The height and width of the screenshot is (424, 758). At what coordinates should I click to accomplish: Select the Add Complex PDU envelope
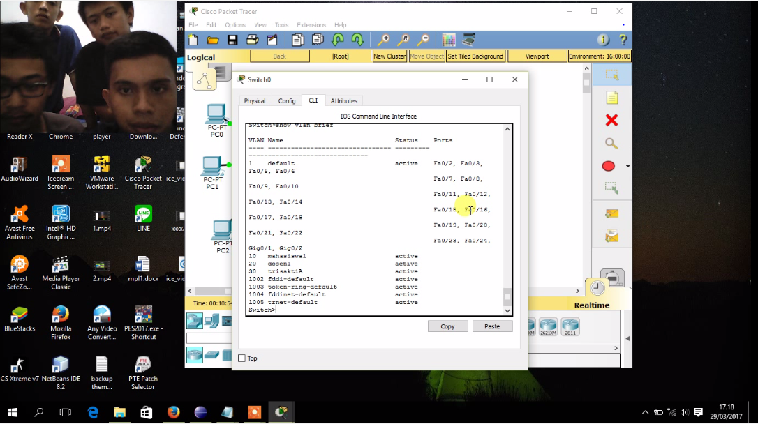(x=611, y=236)
